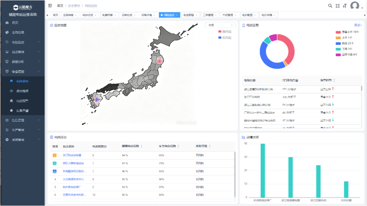Click the 首页 dashboard icon in the sidebar
Viewport: 367px width, 206px height.
coord(7,23)
